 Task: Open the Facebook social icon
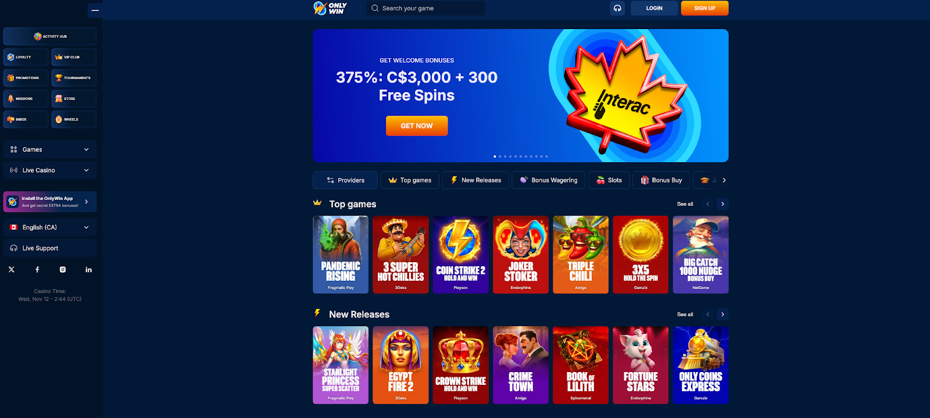pos(37,270)
